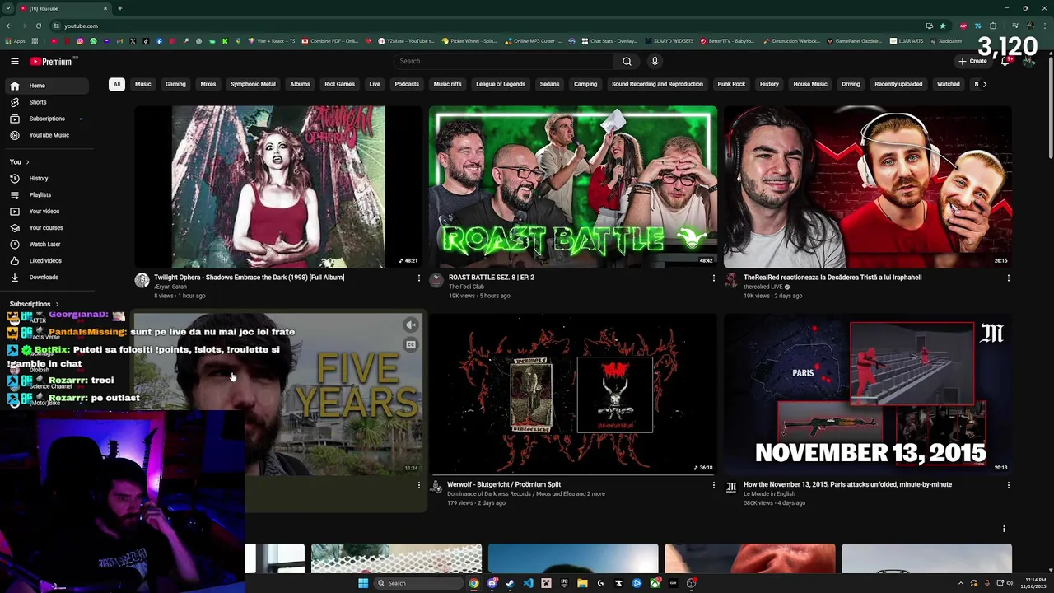Open Subscriptions in the sidebar
This screenshot has height=593, width=1054.
coord(47,119)
